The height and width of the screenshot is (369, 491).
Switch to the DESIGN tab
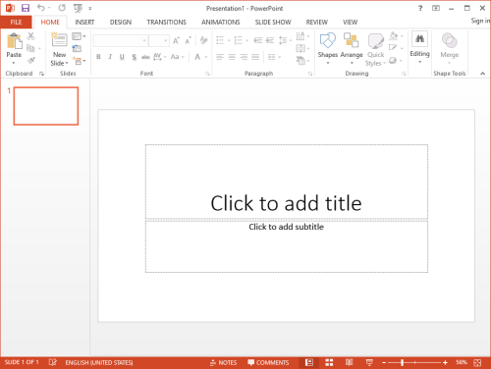point(121,22)
